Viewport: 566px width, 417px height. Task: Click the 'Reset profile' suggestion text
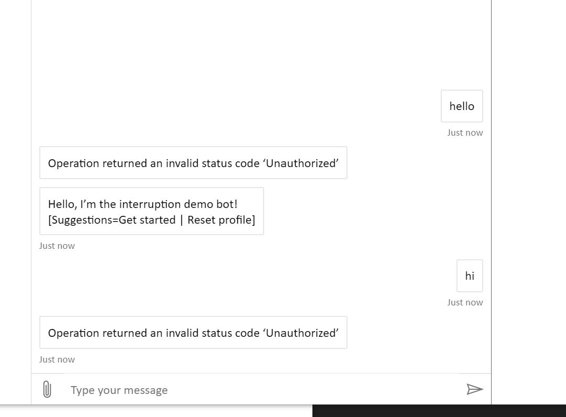[x=220, y=220]
